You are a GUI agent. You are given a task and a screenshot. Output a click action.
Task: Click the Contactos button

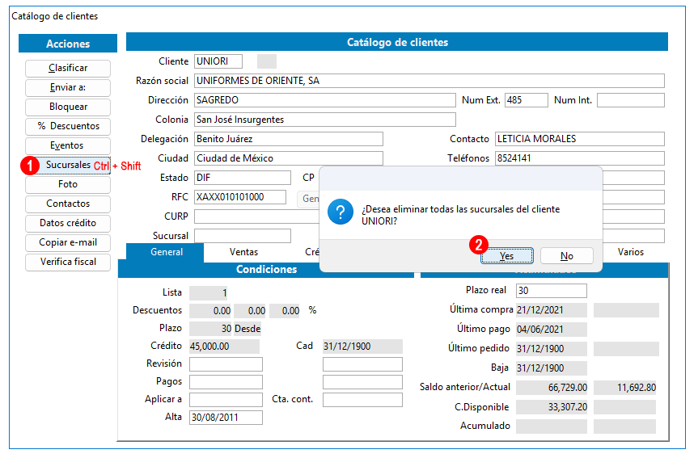click(x=68, y=204)
